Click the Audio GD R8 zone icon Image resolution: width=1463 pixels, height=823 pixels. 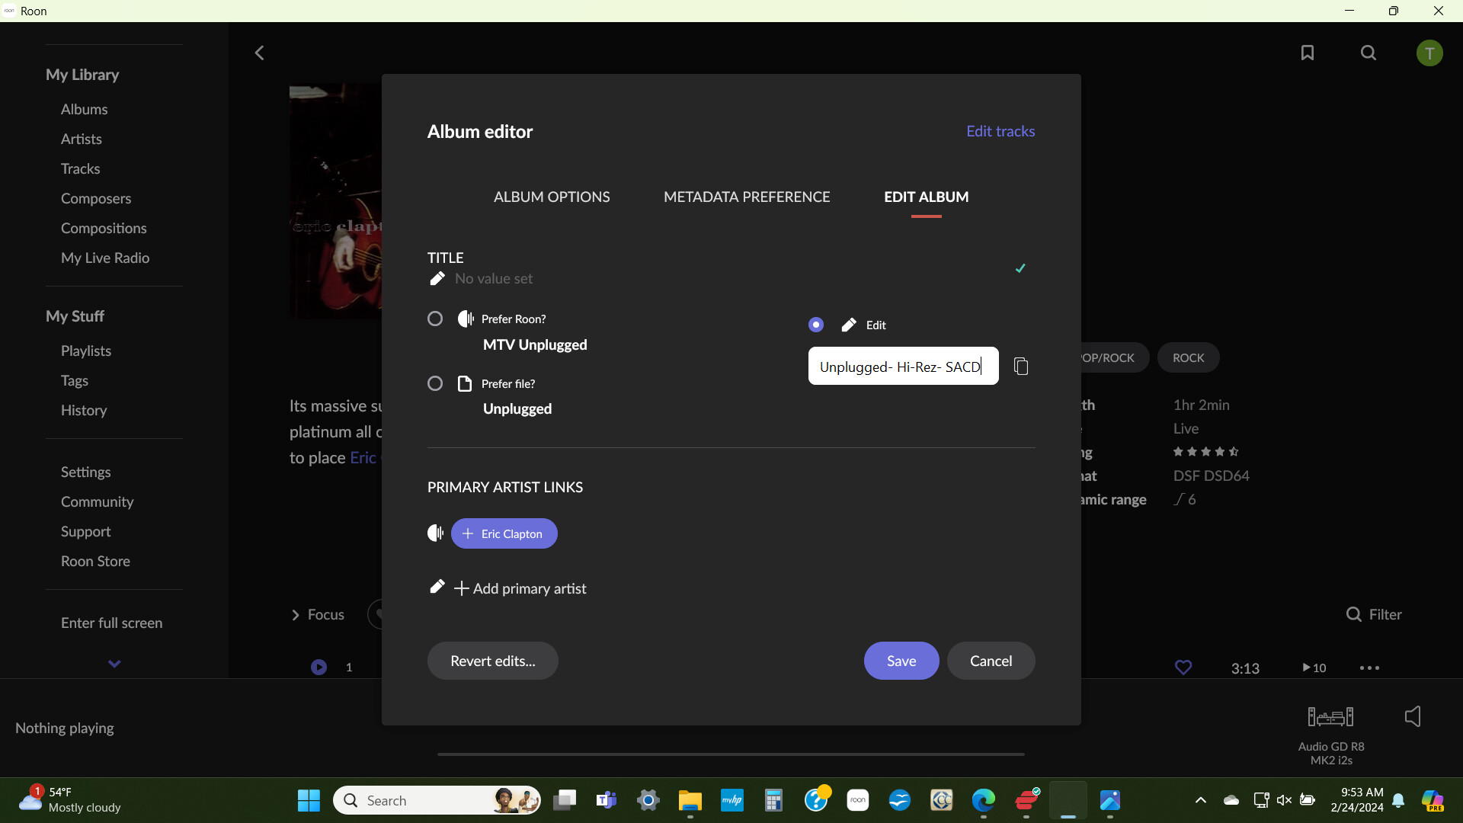click(1330, 716)
